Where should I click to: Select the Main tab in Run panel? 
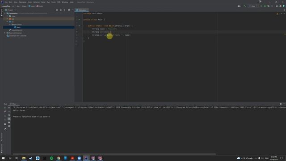pos(14,104)
